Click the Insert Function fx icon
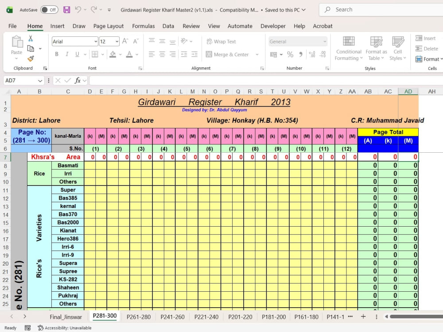The width and height of the screenshot is (443, 332). coord(78,81)
